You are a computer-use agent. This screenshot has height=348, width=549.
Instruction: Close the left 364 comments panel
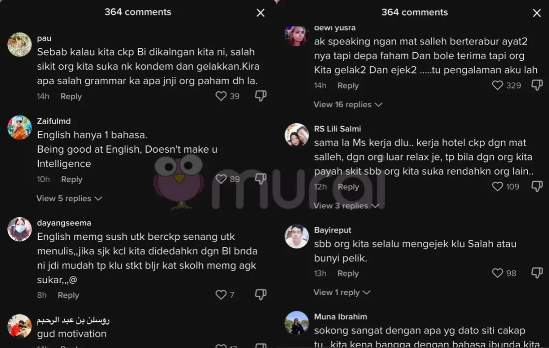click(260, 13)
